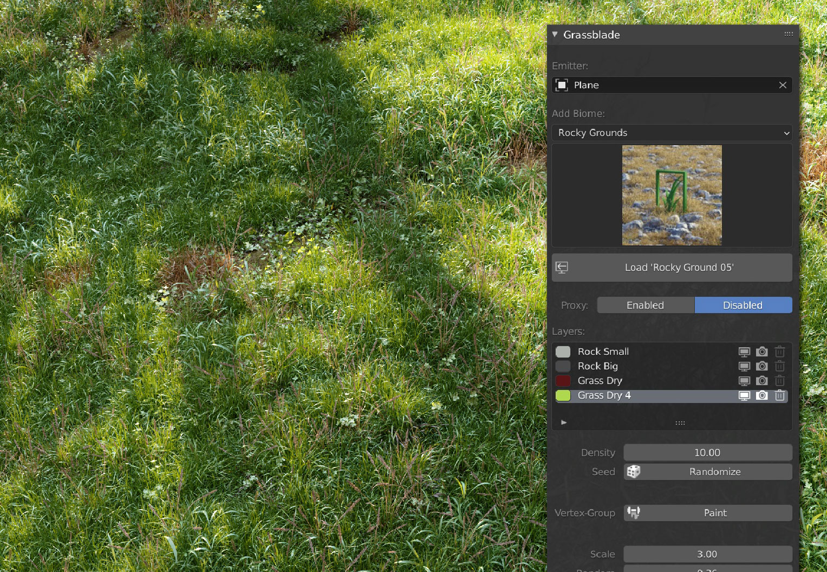Randomize the Seed value
The height and width of the screenshot is (572, 827).
point(708,472)
